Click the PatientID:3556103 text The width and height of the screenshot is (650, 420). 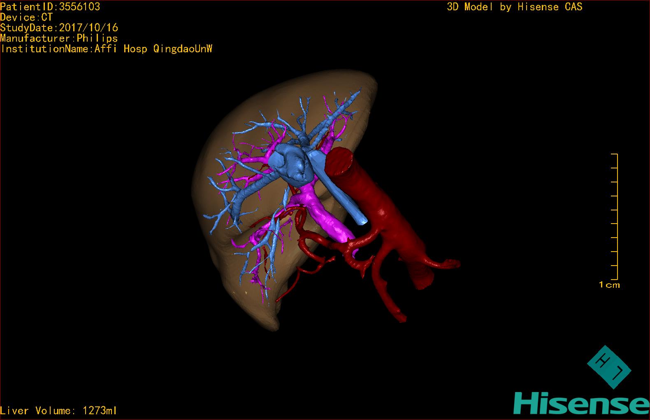pos(50,7)
